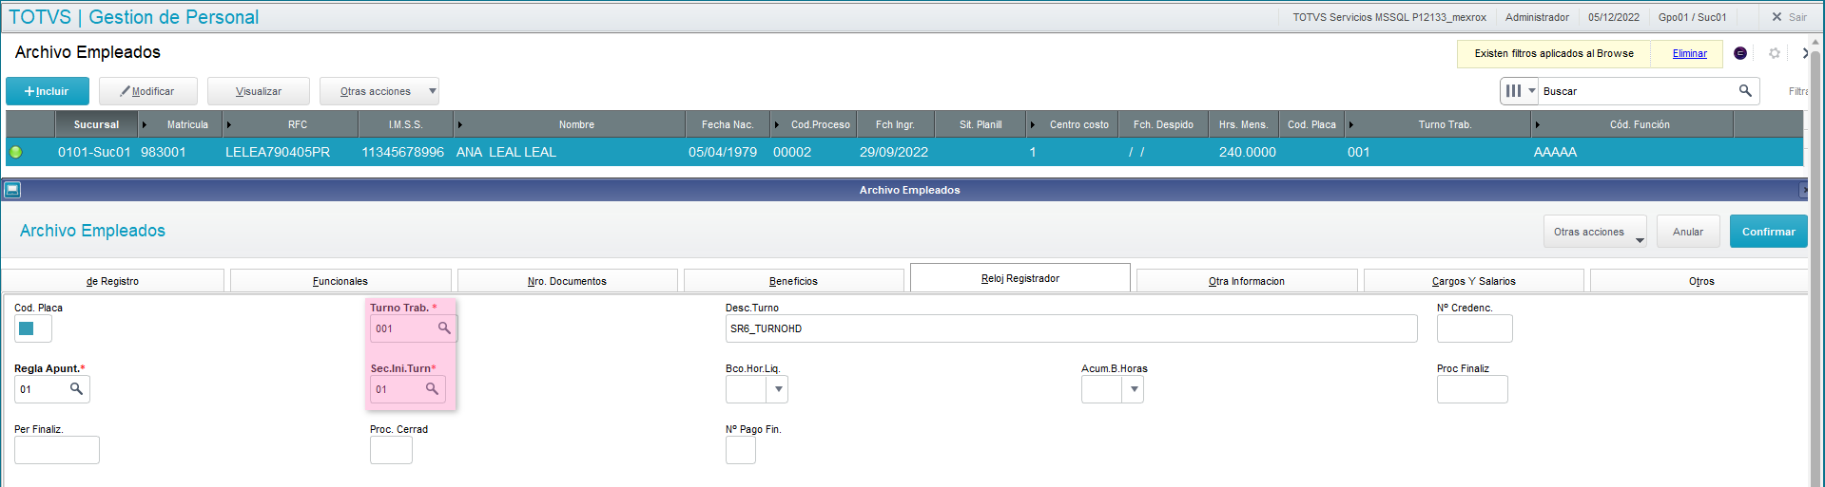
Task: Click the Turno Trab. lookup magnifier icon
Action: (444, 328)
